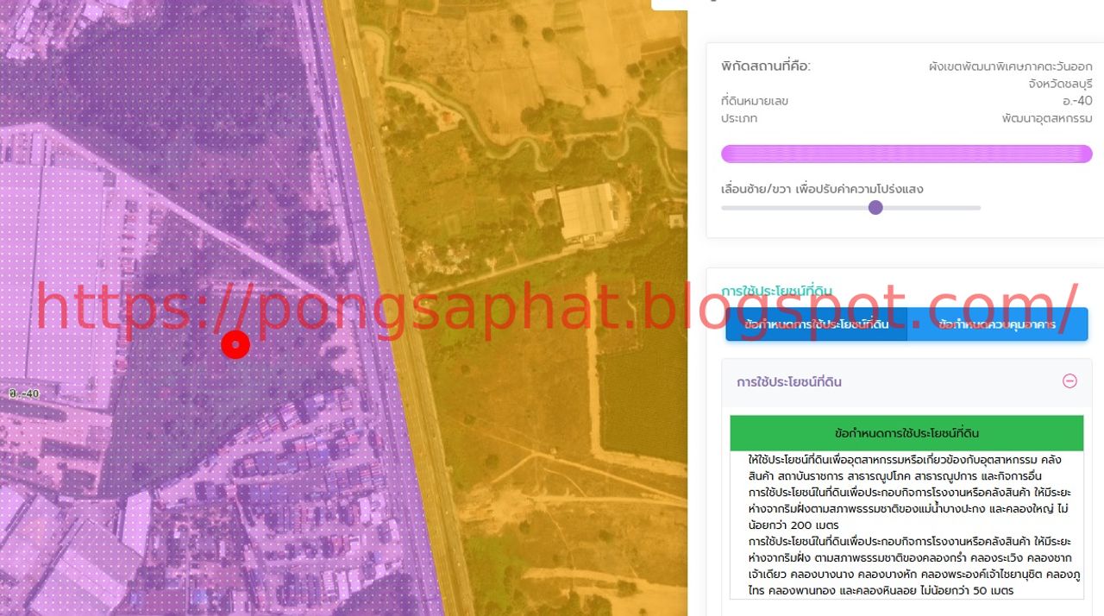
Task: Collapse the การใช้ประโยชน์ที่ดิน panel minus icon
Action: (1069, 380)
